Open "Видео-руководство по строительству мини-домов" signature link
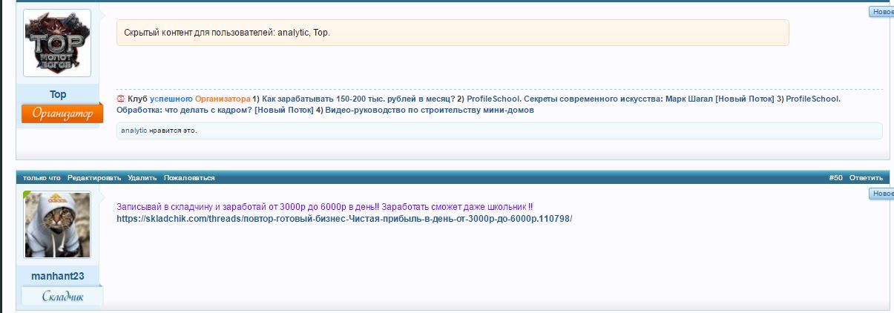This screenshot has width=894, height=313. click(430, 110)
